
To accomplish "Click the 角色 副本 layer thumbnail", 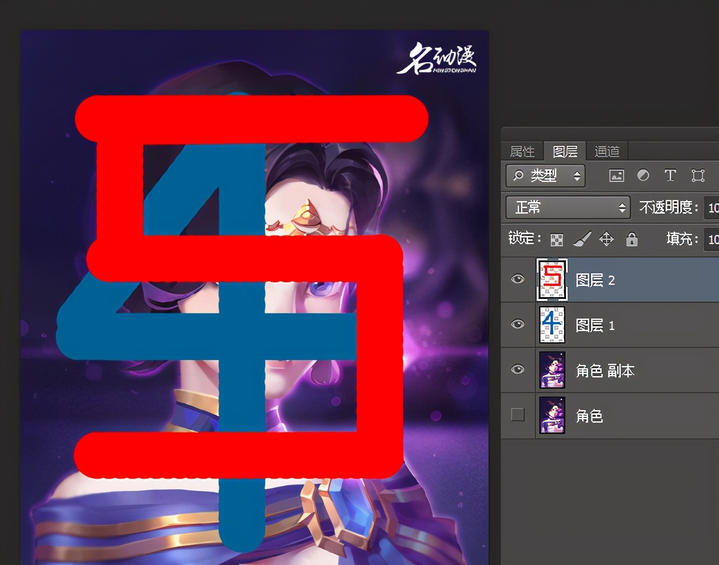I will point(552,370).
